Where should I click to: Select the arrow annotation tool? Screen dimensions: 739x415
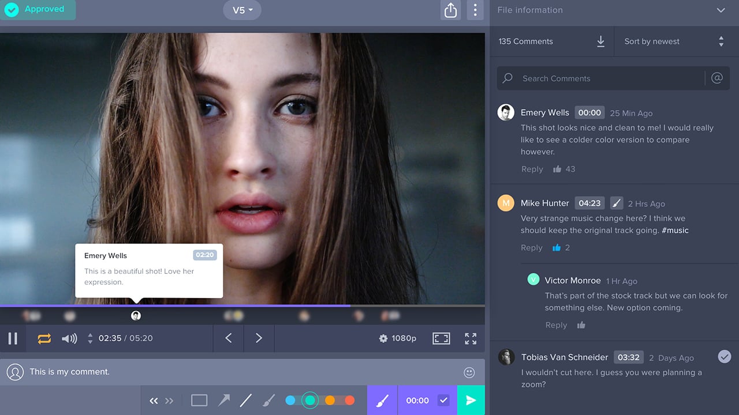click(224, 400)
